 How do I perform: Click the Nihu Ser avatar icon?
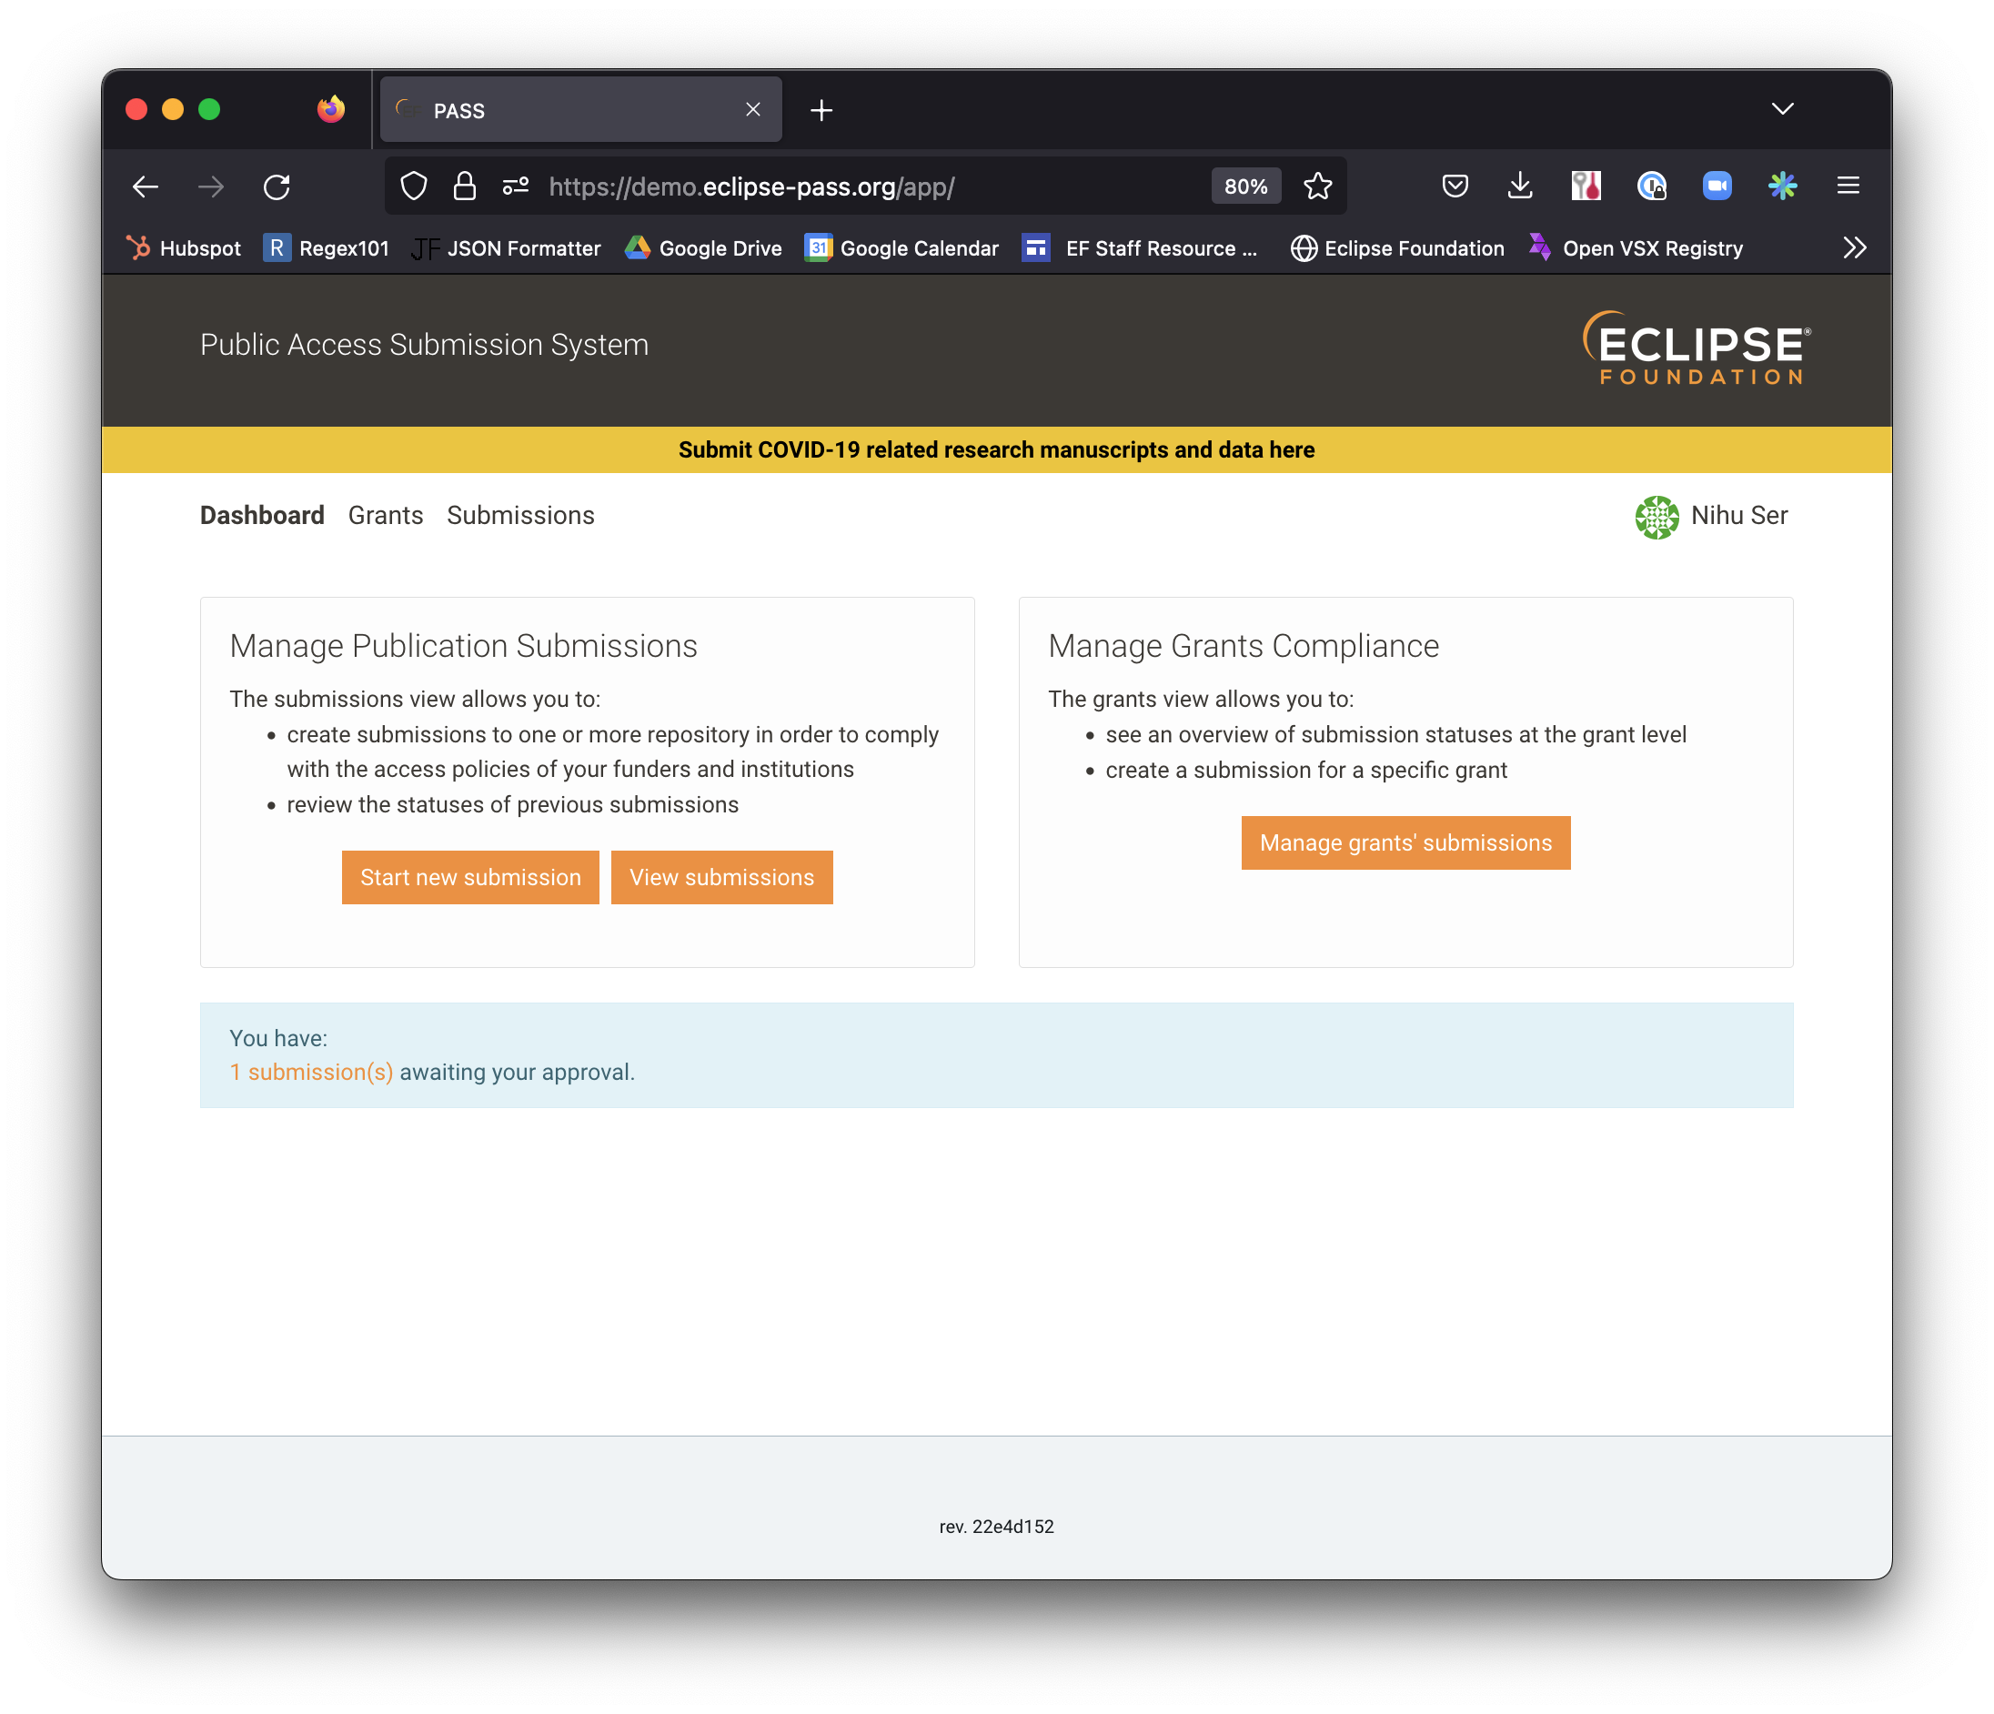1657,517
